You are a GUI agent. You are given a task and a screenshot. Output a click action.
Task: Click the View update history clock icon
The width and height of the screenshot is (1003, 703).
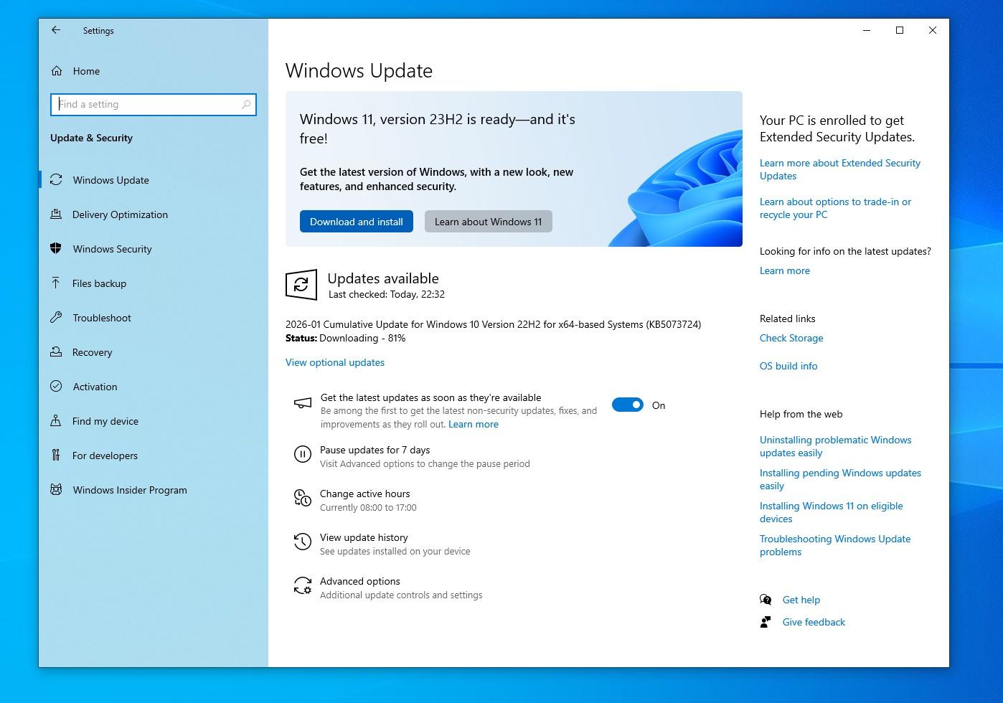point(302,542)
